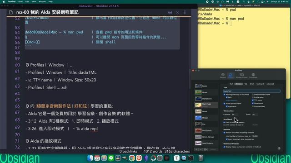
Task: Open the Trash in the Dock
Action: pyautogui.click(x=201, y=158)
